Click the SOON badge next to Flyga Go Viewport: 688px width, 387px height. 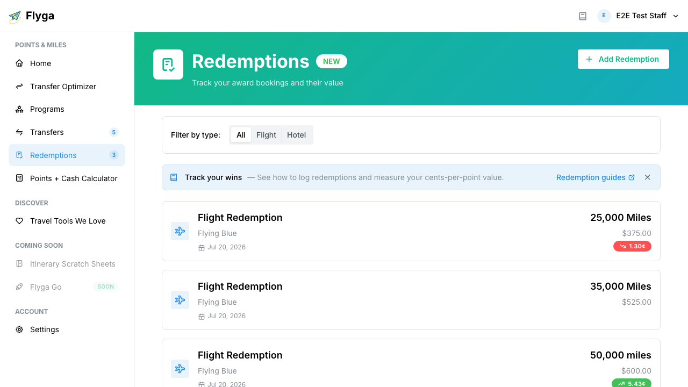coord(105,287)
